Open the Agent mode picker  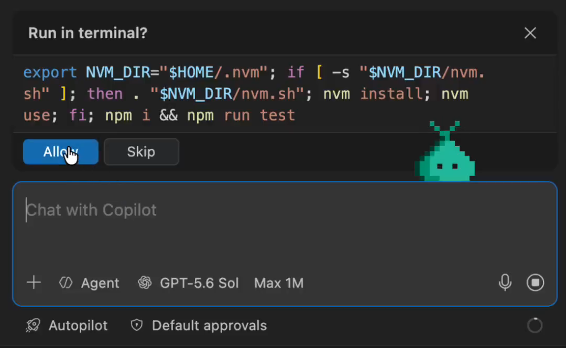[x=89, y=283]
